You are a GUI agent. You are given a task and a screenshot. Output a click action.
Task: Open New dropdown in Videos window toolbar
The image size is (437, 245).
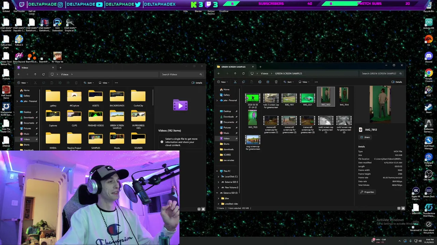(x=23, y=83)
